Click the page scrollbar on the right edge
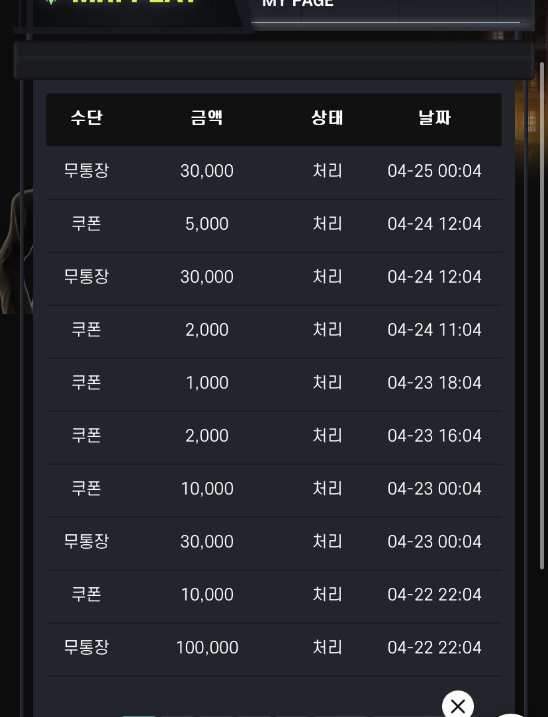The width and height of the screenshot is (548, 717). [542, 316]
